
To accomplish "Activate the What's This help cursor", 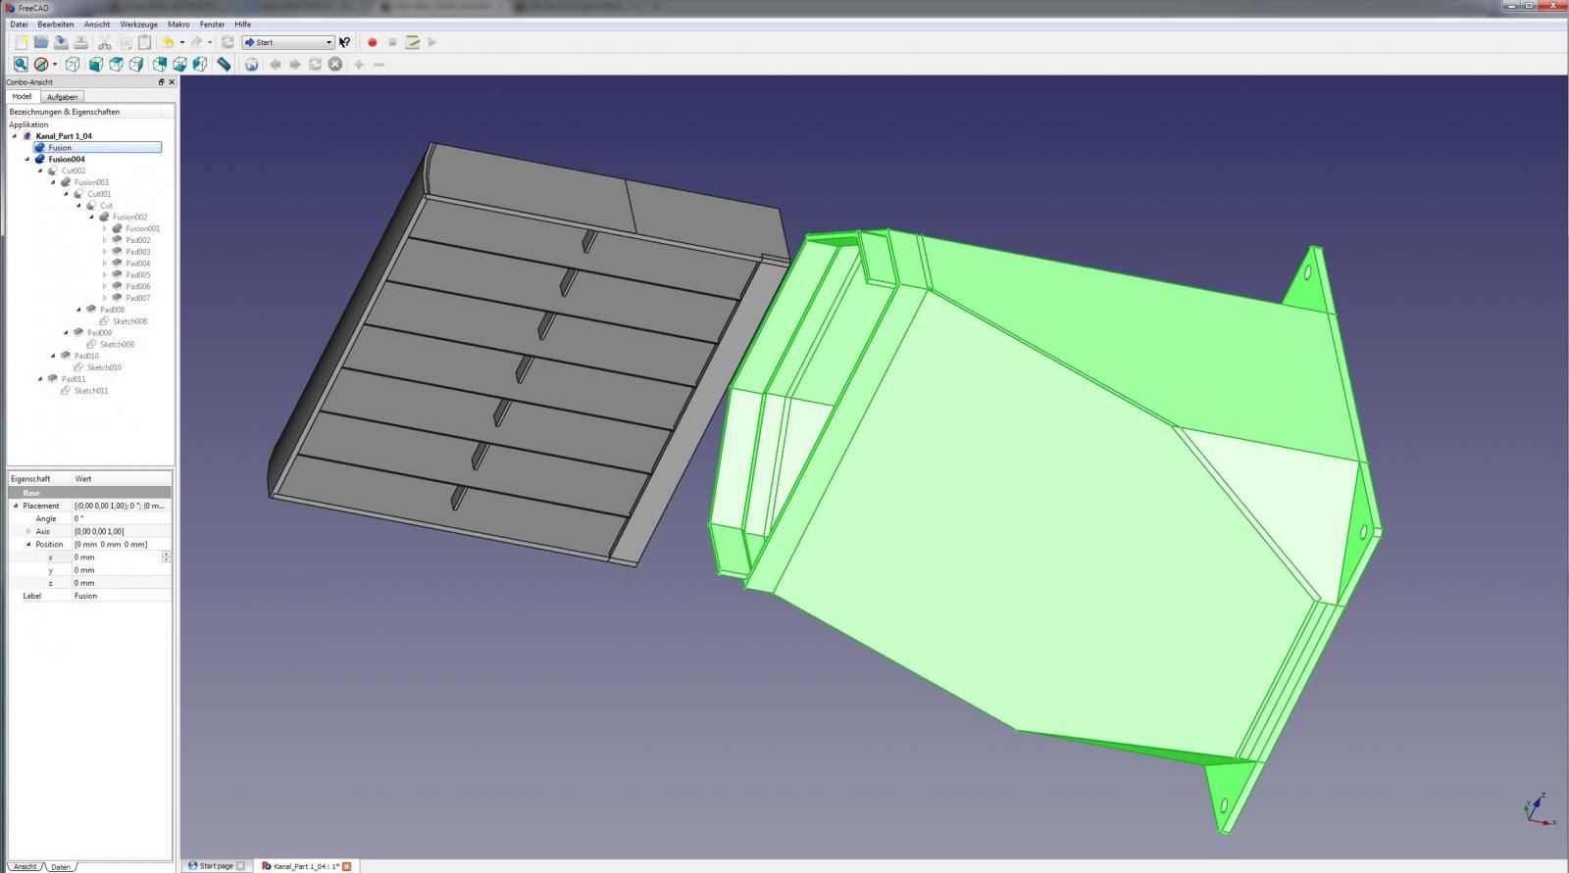I will 344,42.
